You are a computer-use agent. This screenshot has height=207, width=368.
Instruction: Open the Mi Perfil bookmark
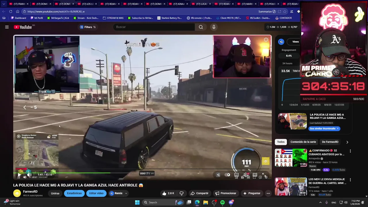[x=36, y=18]
